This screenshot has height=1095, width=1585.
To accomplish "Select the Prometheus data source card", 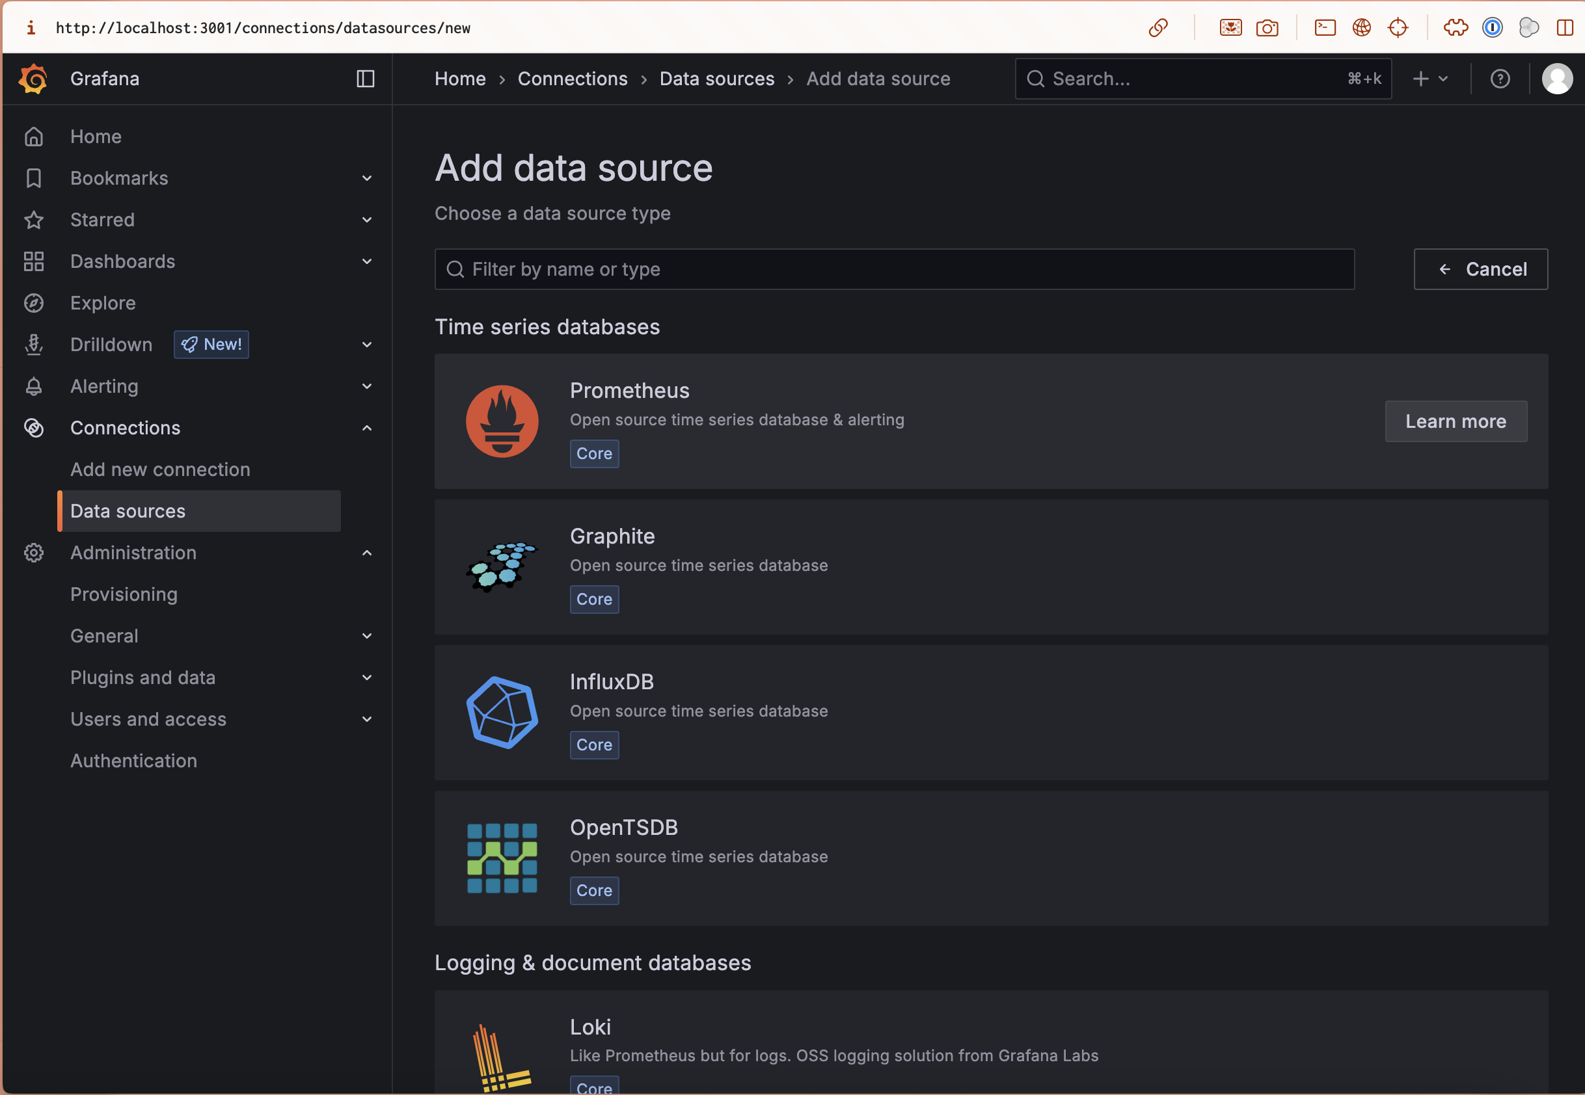I will coord(991,421).
